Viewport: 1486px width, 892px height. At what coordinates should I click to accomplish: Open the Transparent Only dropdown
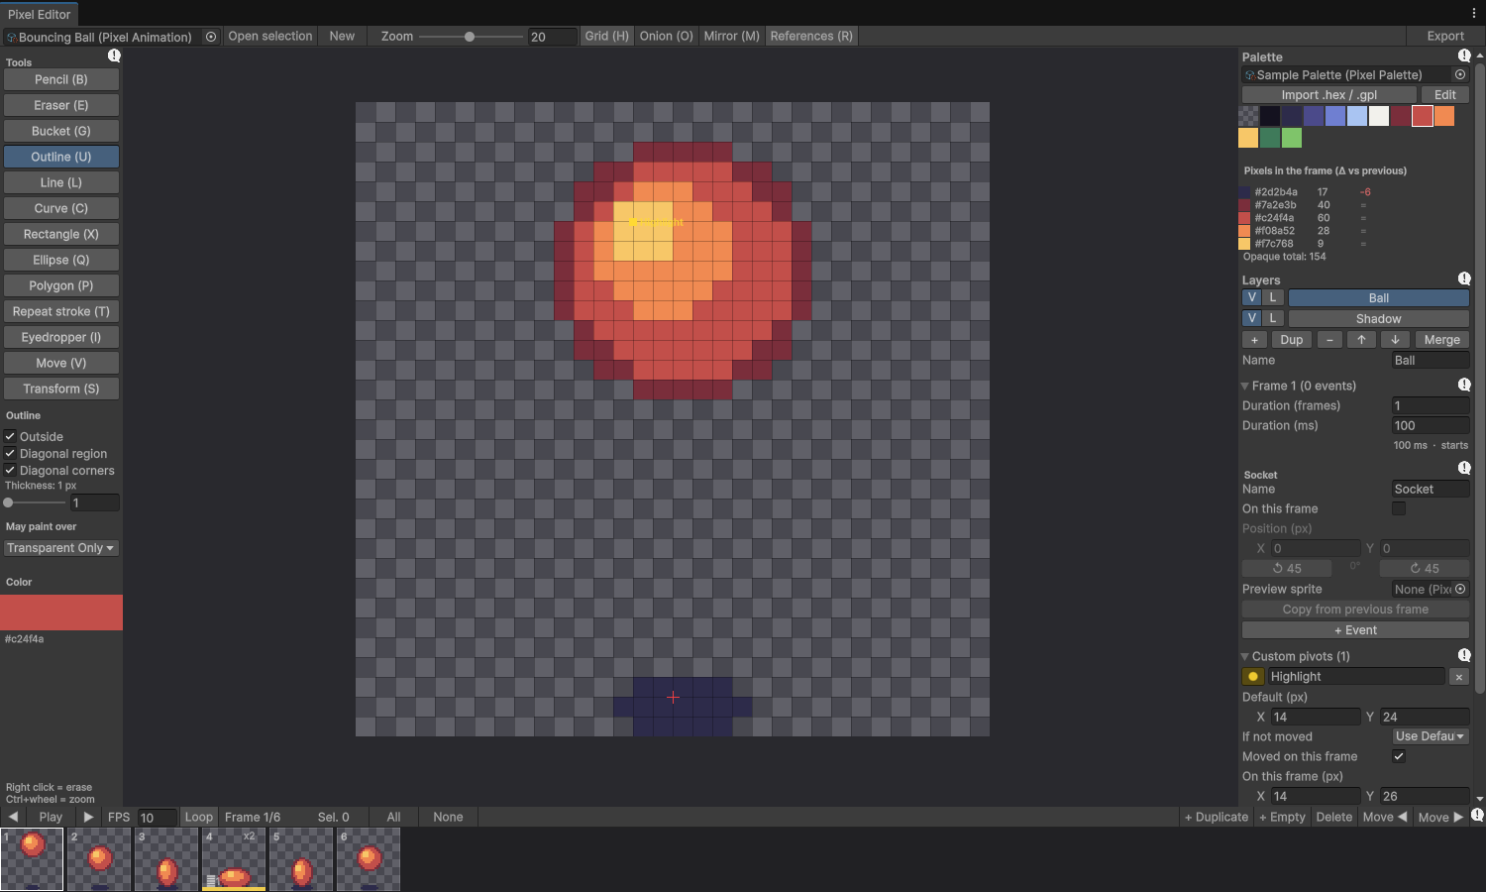tap(60, 548)
